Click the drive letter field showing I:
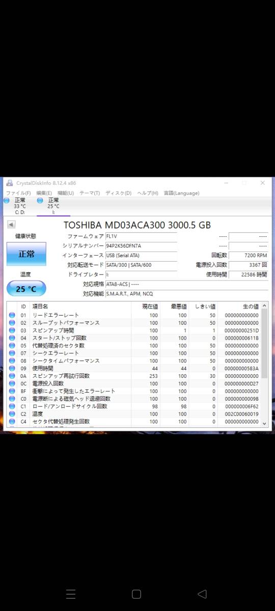Screen dimensions: 275x611 (141, 274)
